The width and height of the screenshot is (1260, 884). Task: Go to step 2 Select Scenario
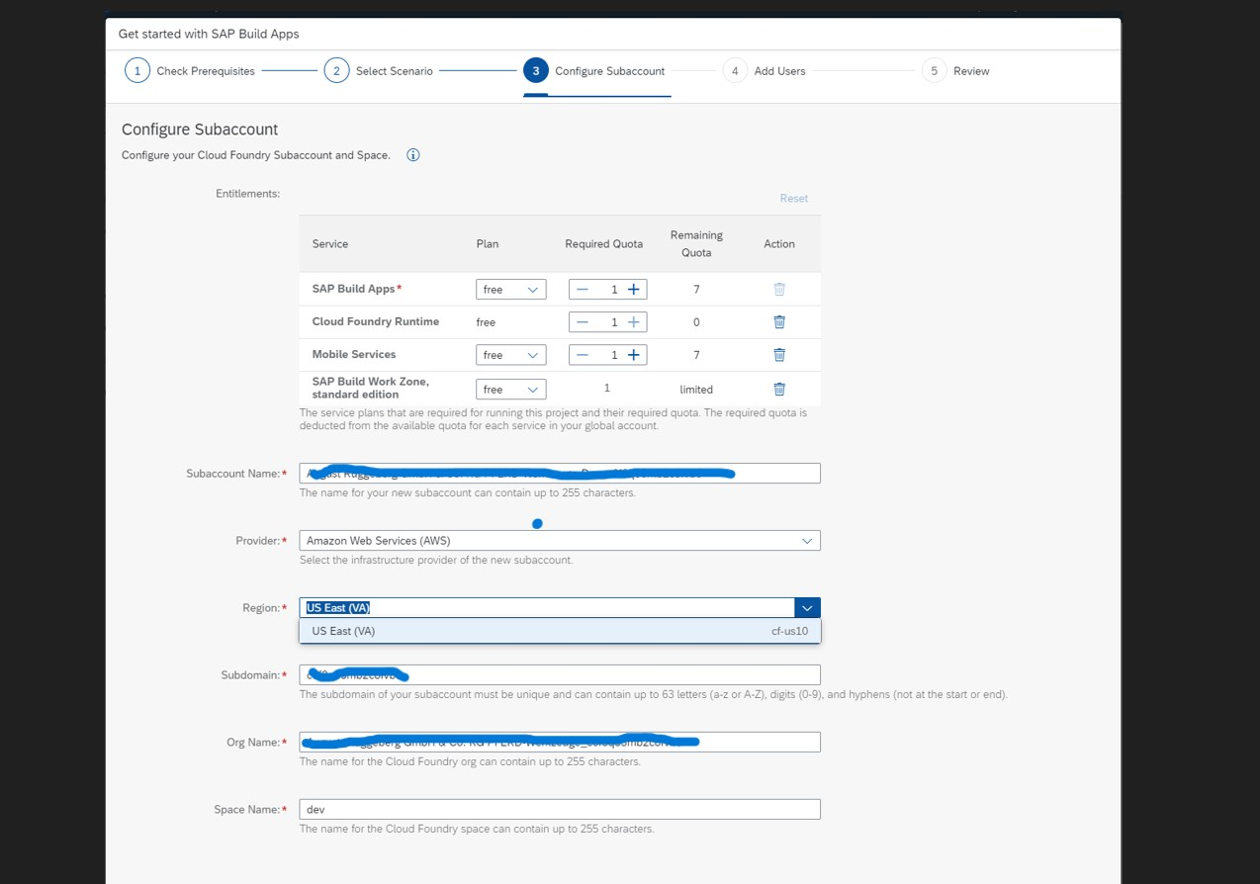(379, 71)
